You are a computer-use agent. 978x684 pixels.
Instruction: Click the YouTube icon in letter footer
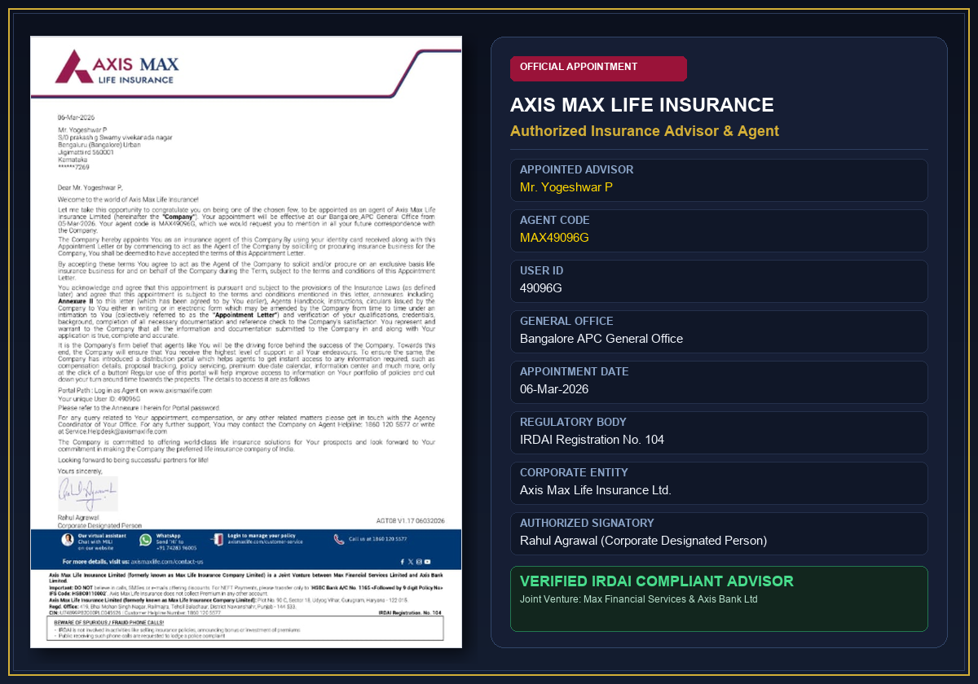[427, 562]
